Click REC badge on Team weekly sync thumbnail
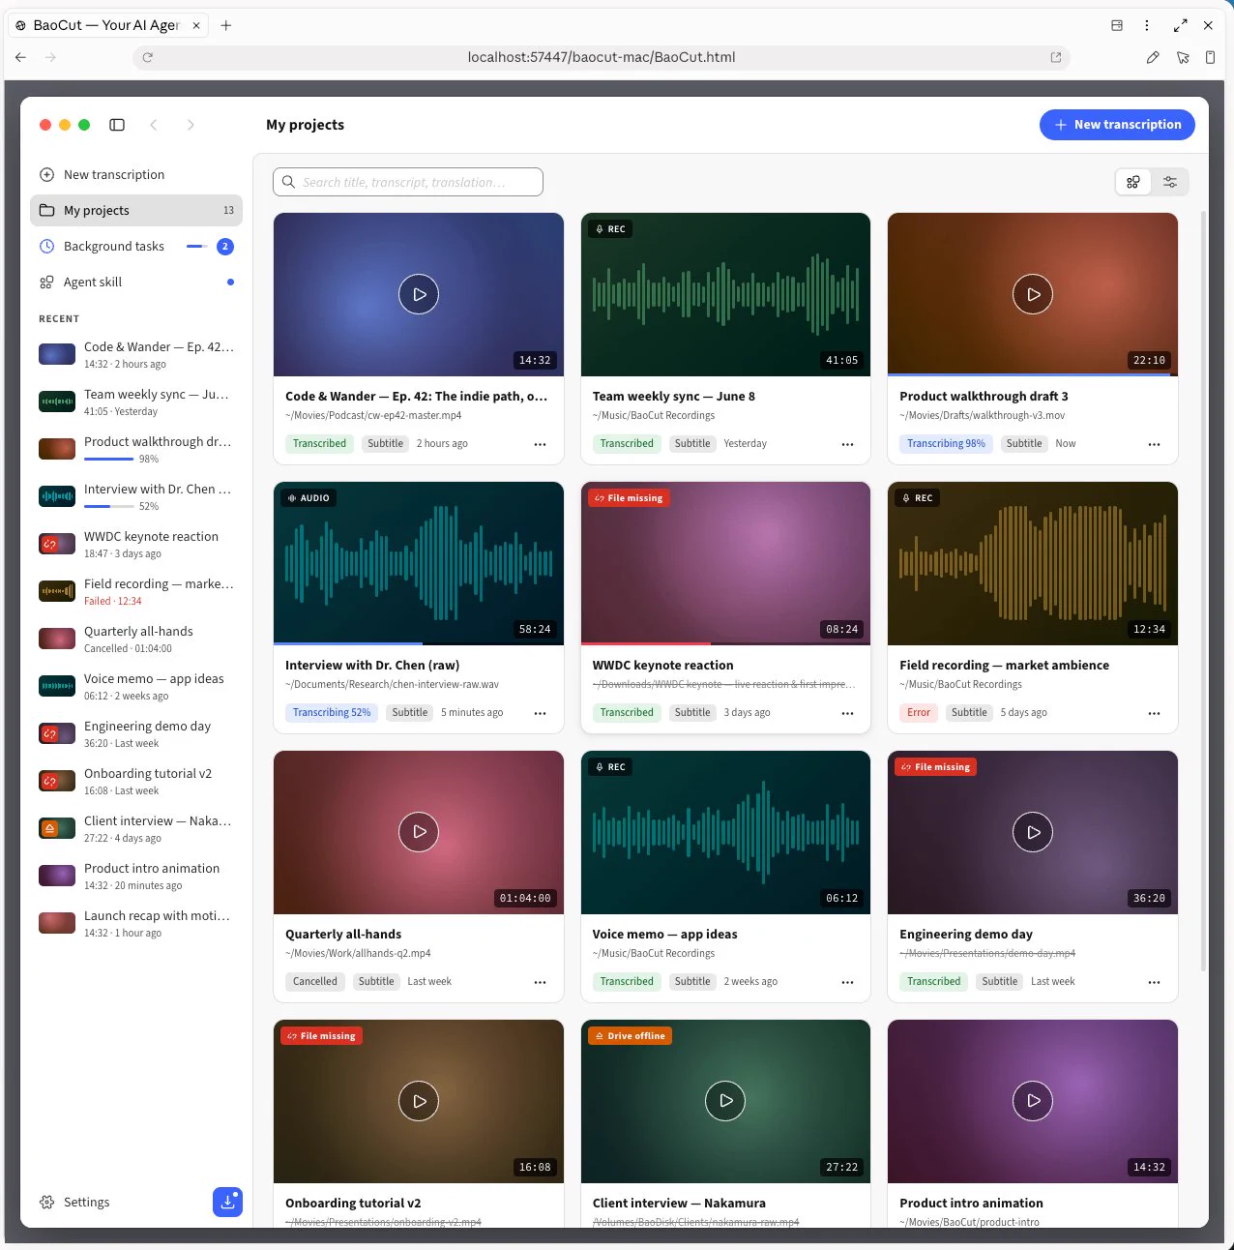This screenshot has height=1250, width=1234. (610, 229)
